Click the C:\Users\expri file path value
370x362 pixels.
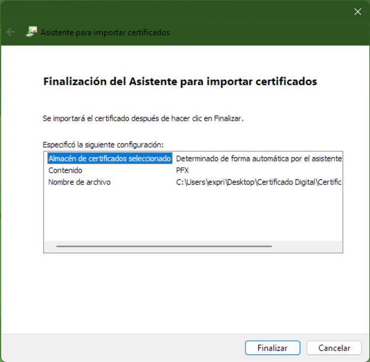click(259, 182)
